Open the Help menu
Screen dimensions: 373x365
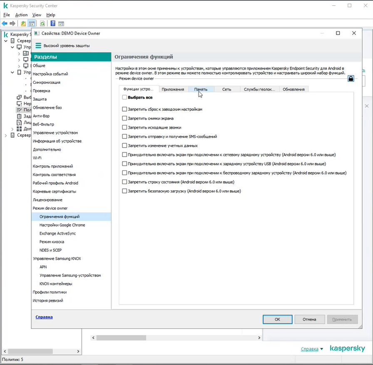coord(51,15)
